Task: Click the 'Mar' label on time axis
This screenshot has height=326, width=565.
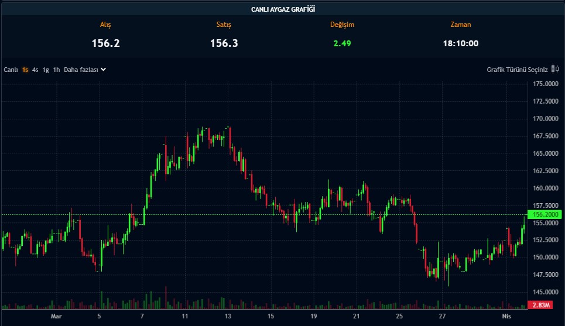Action: (x=56, y=316)
